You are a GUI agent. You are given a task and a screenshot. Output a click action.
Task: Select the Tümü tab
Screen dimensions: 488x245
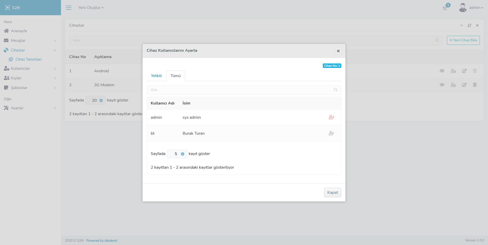[x=175, y=76]
